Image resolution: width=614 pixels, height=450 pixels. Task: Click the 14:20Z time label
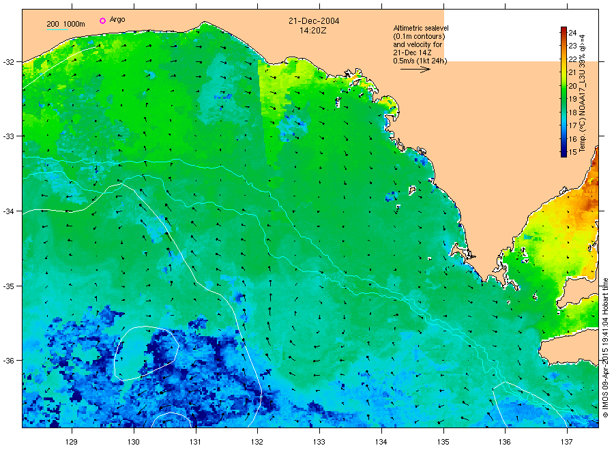click(312, 30)
